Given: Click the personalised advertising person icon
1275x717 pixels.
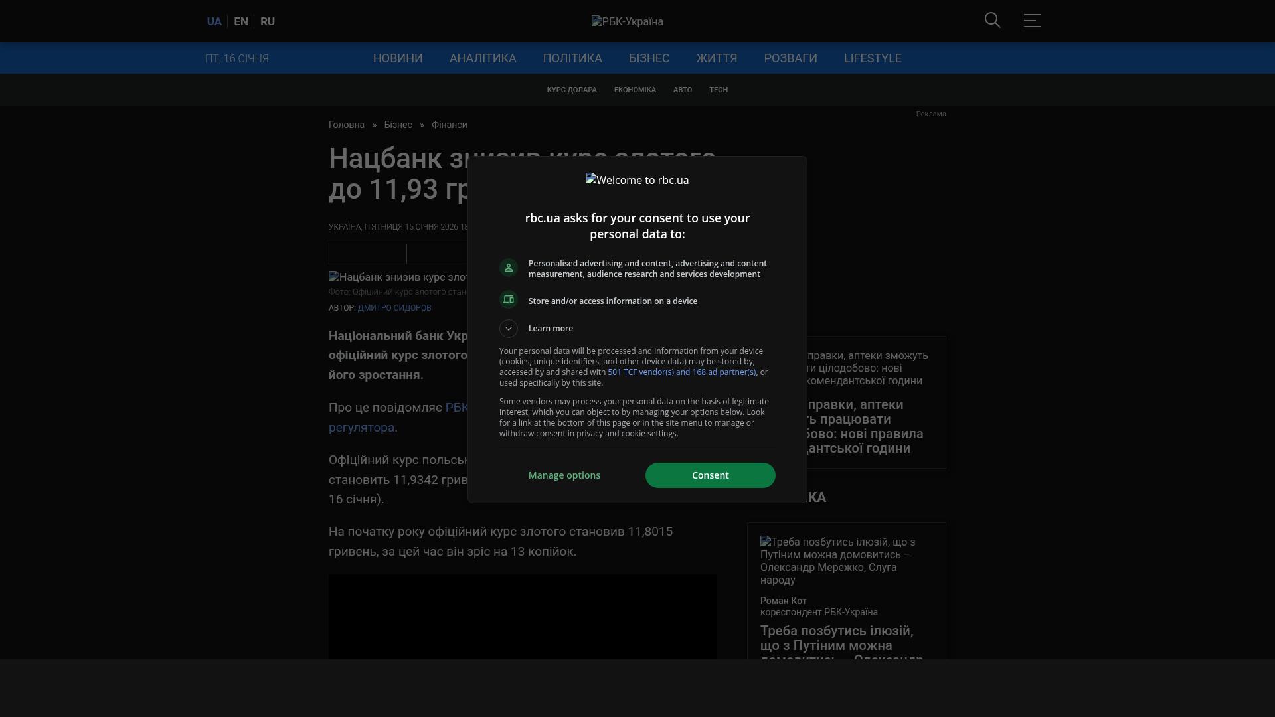Looking at the screenshot, I should (509, 268).
